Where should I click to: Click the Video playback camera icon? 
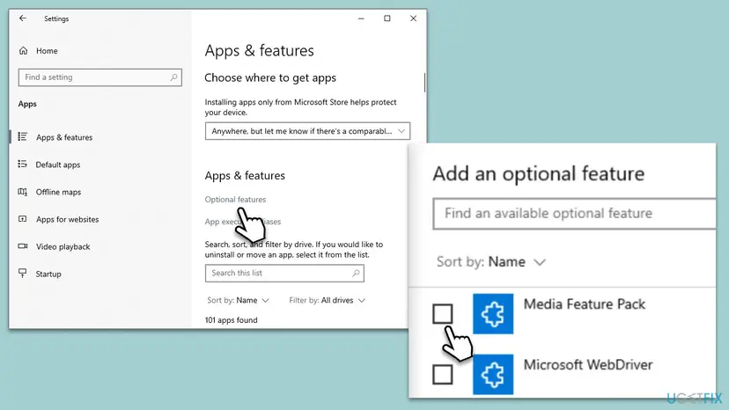point(22,246)
